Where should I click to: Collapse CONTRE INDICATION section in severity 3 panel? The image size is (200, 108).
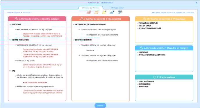click(x=74, y=40)
